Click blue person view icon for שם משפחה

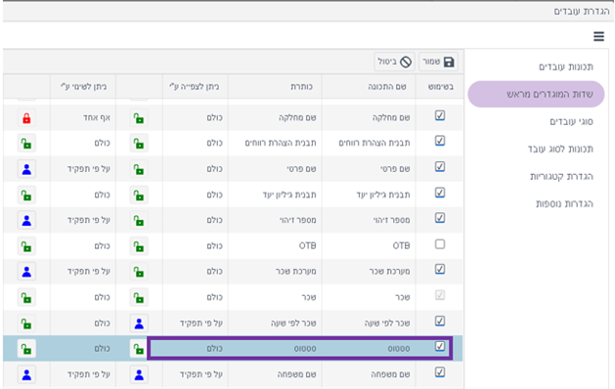(139, 375)
